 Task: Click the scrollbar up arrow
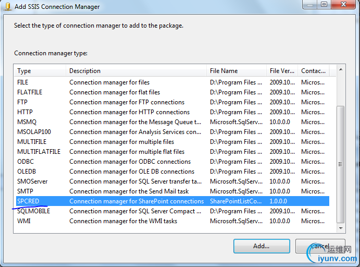click(341, 69)
